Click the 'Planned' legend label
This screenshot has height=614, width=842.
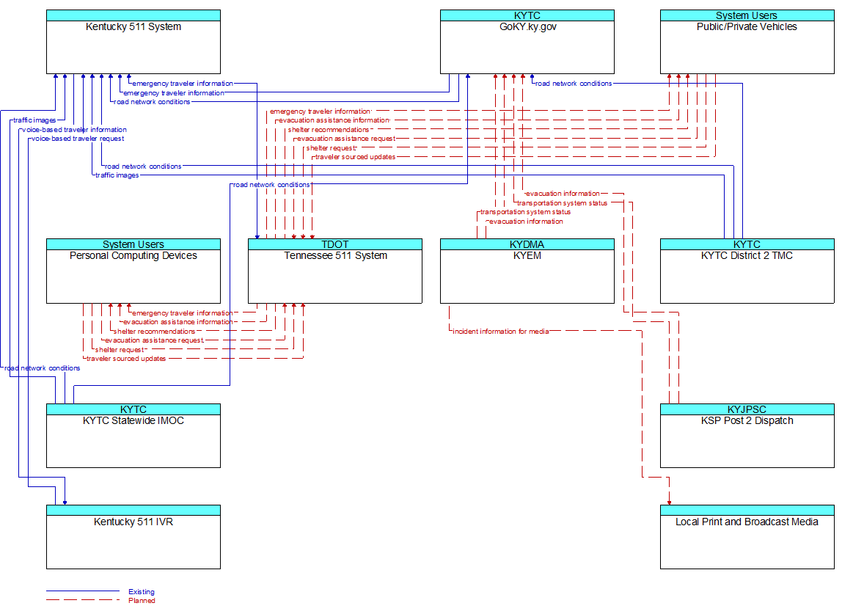pos(142,601)
